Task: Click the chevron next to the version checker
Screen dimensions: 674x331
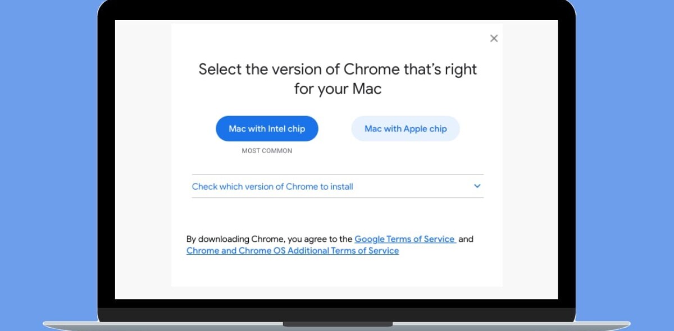Action: (x=477, y=186)
